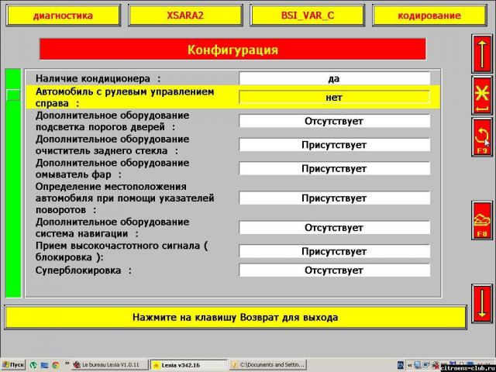The height and width of the screenshot is (372, 496).
Task: Select the омыватель фар label
Action: [x=112, y=169]
